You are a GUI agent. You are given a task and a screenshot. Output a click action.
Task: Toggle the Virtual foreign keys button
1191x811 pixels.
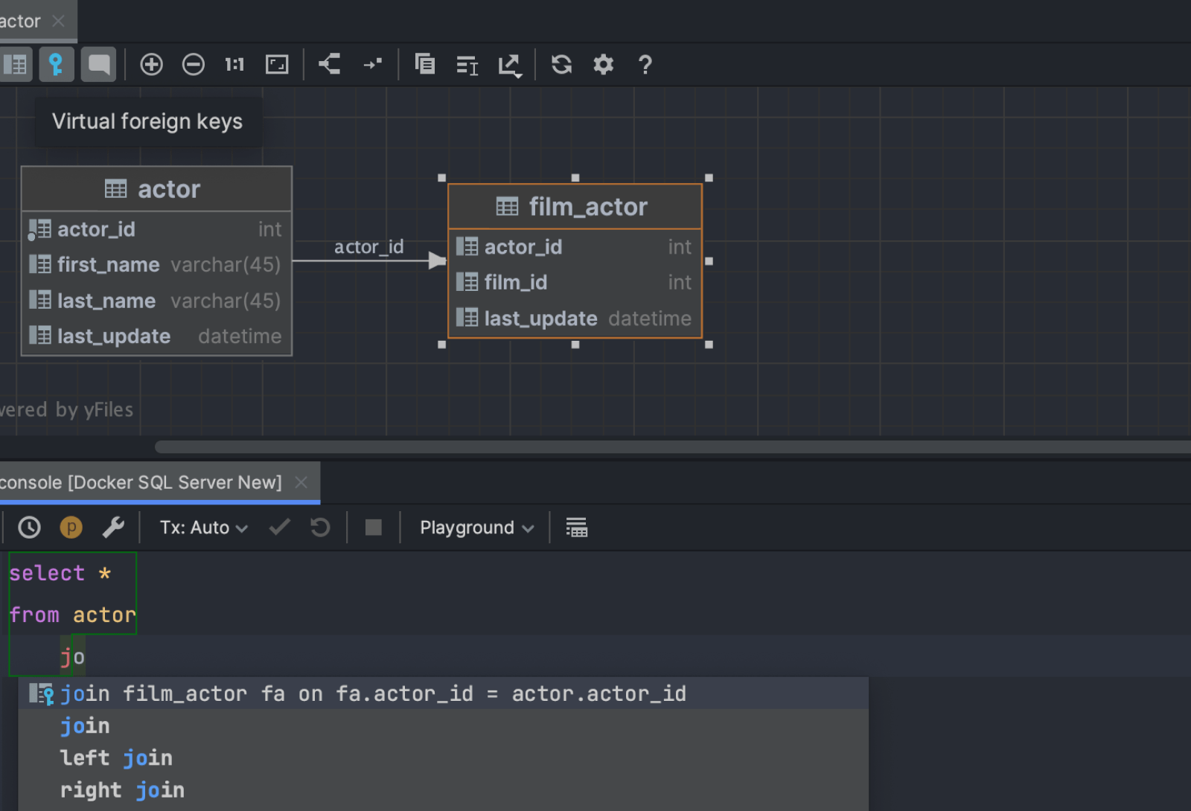(x=56, y=65)
